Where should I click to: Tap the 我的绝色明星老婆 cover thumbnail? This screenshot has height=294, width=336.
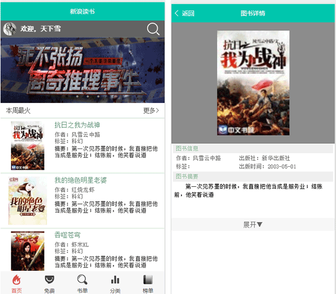click(x=27, y=201)
